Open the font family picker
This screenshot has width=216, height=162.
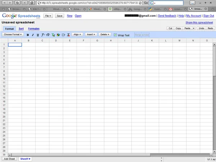click(43, 35)
